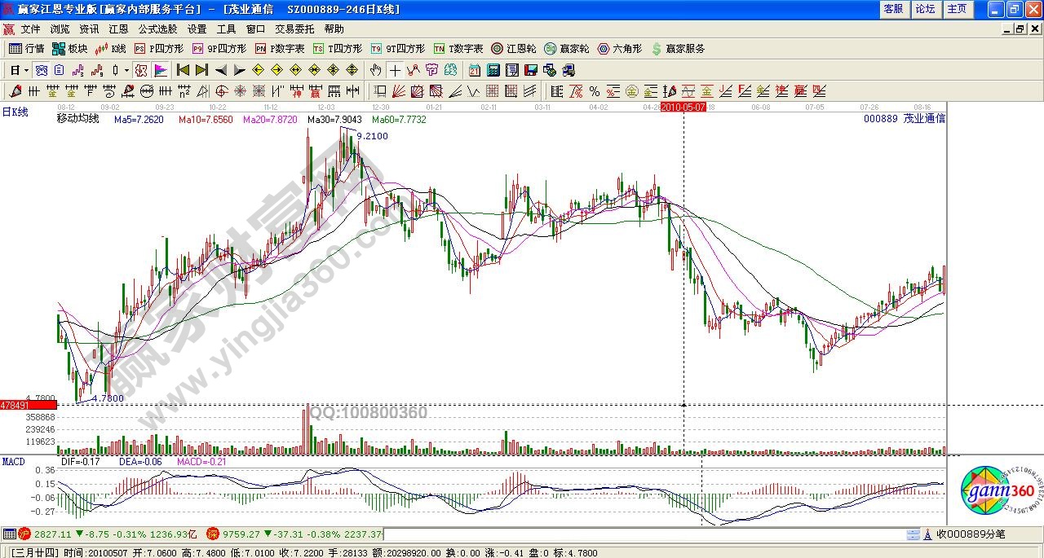The width and height of the screenshot is (1044, 558).
Task: Toggle the flag marker toolbar button
Action: 161,70
